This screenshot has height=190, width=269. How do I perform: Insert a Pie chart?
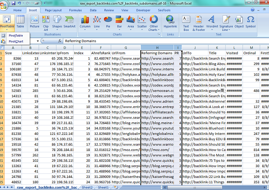tap(108, 23)
